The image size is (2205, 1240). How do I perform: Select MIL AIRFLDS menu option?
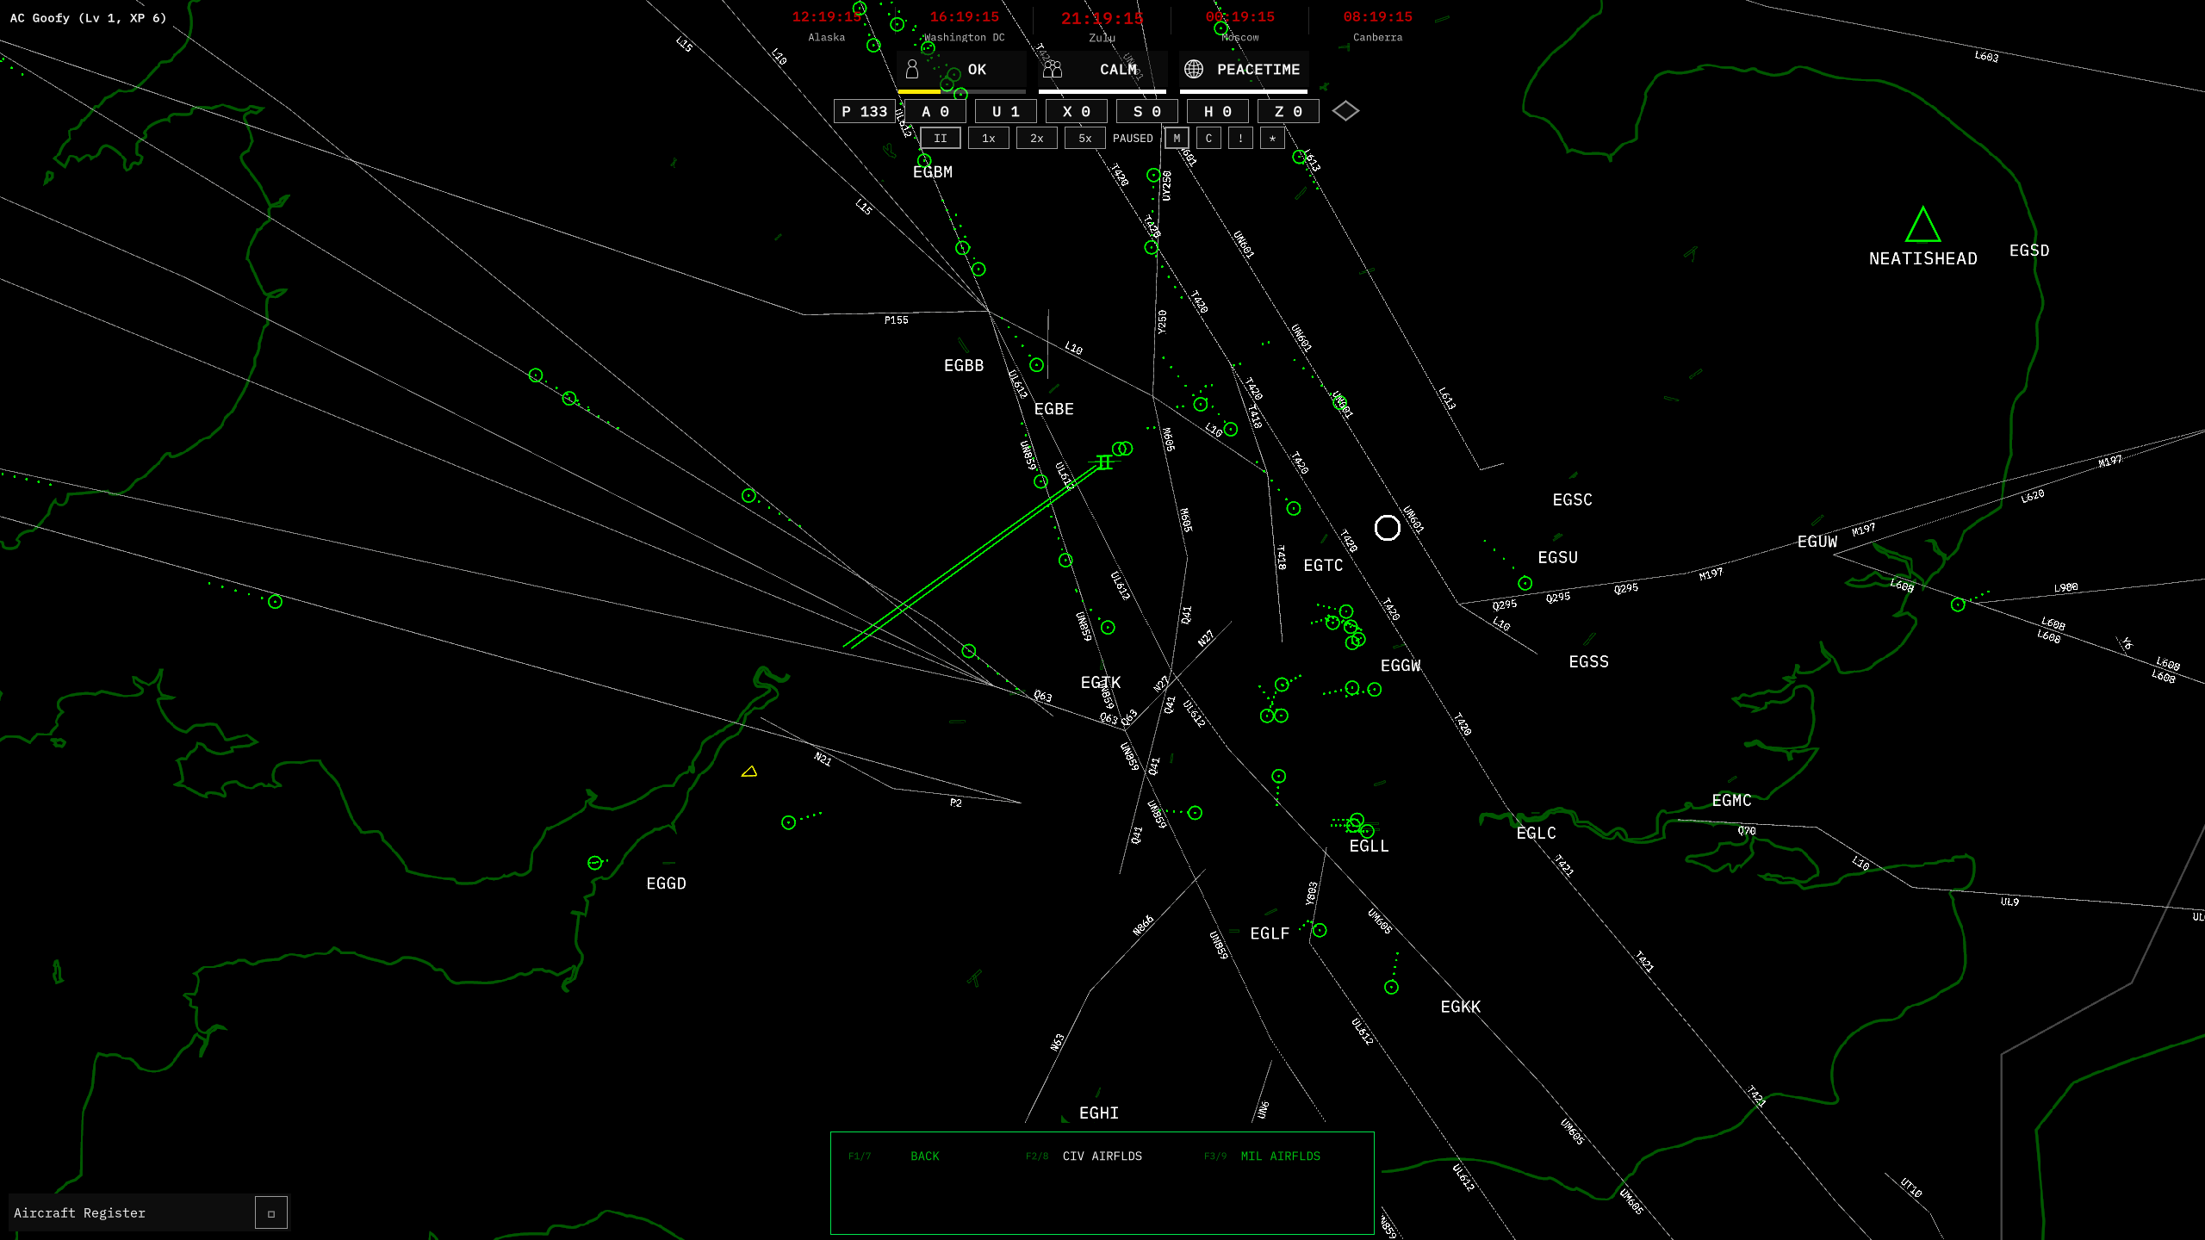click(x=1280, y=1156)
